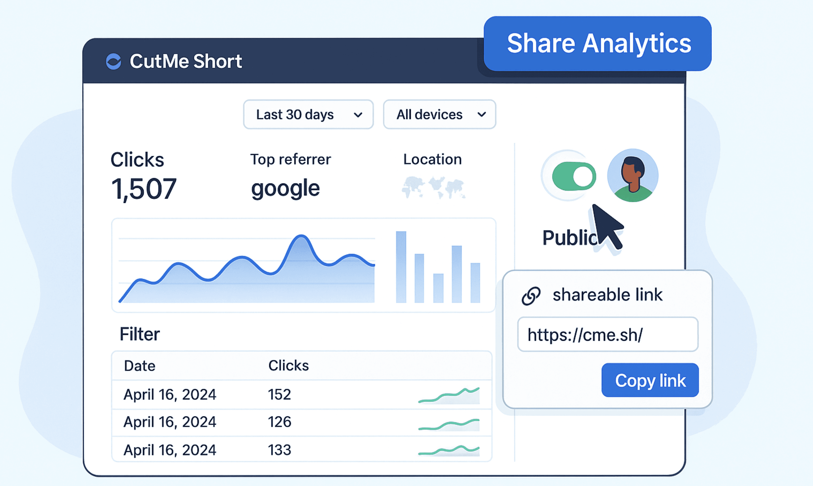Click the https://cme.sh/ link field
Image resolution: width=813 pixels, height=486 pixels.
click(x=607, y=335)
